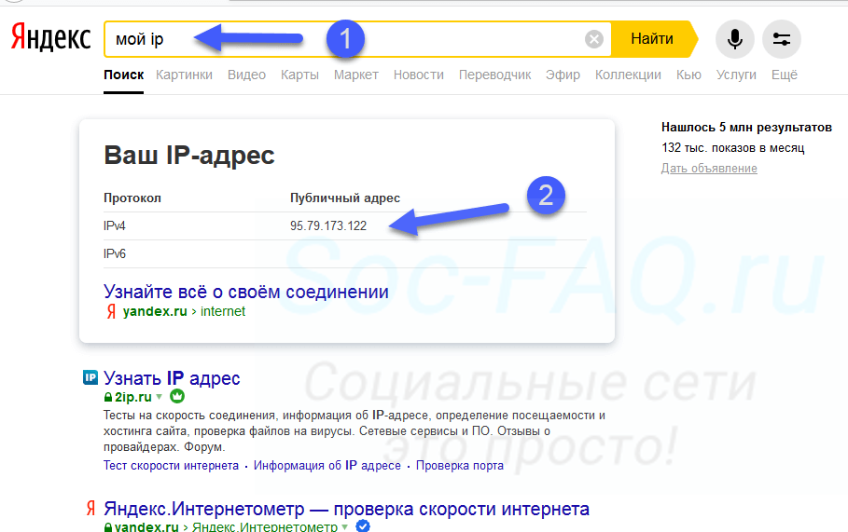848x532 pixels.
Task: Open search settings slider icon
Action: pos(781,39)
